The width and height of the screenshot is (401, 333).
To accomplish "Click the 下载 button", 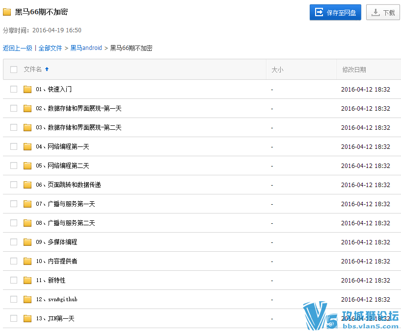I will [x=383, y=12].
